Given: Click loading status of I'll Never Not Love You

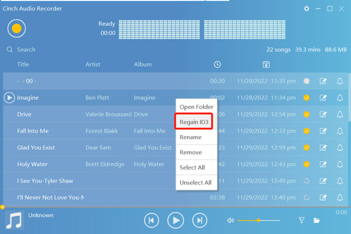Looking at the screenshot, I should pos(307,198).
